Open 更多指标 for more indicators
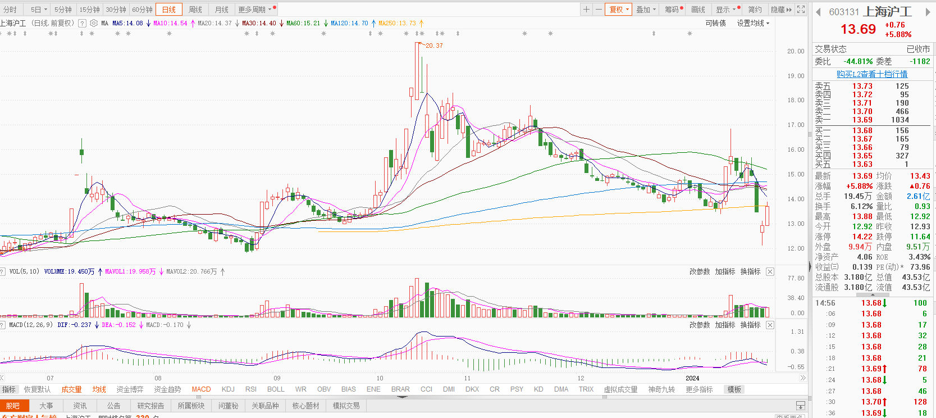This screenshot has width=936, height=418. tap(699, 389)
